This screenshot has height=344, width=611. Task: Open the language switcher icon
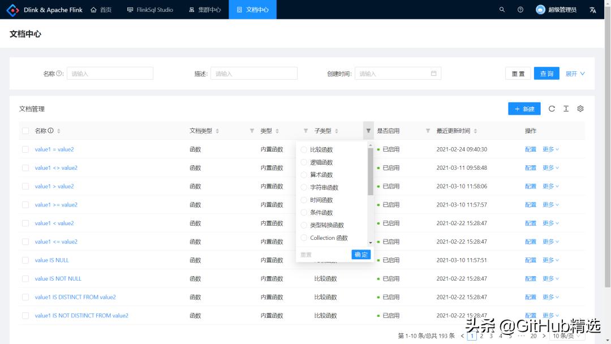click(592, 9)
